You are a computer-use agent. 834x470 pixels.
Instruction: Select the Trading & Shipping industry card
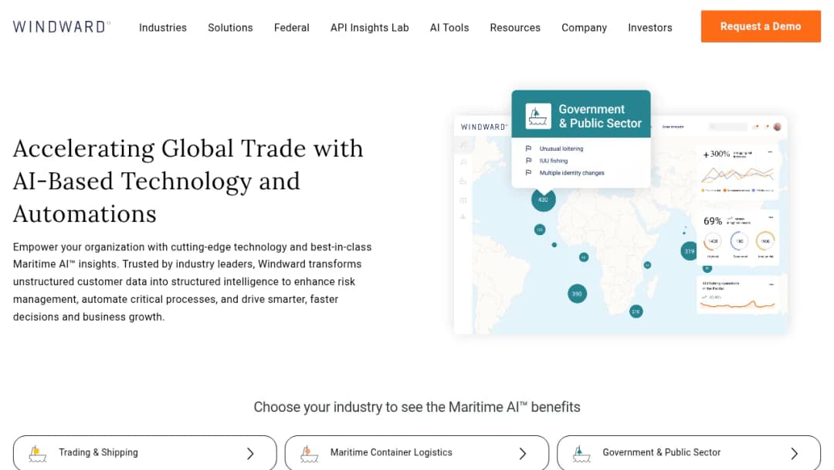[x=144, y=453]
